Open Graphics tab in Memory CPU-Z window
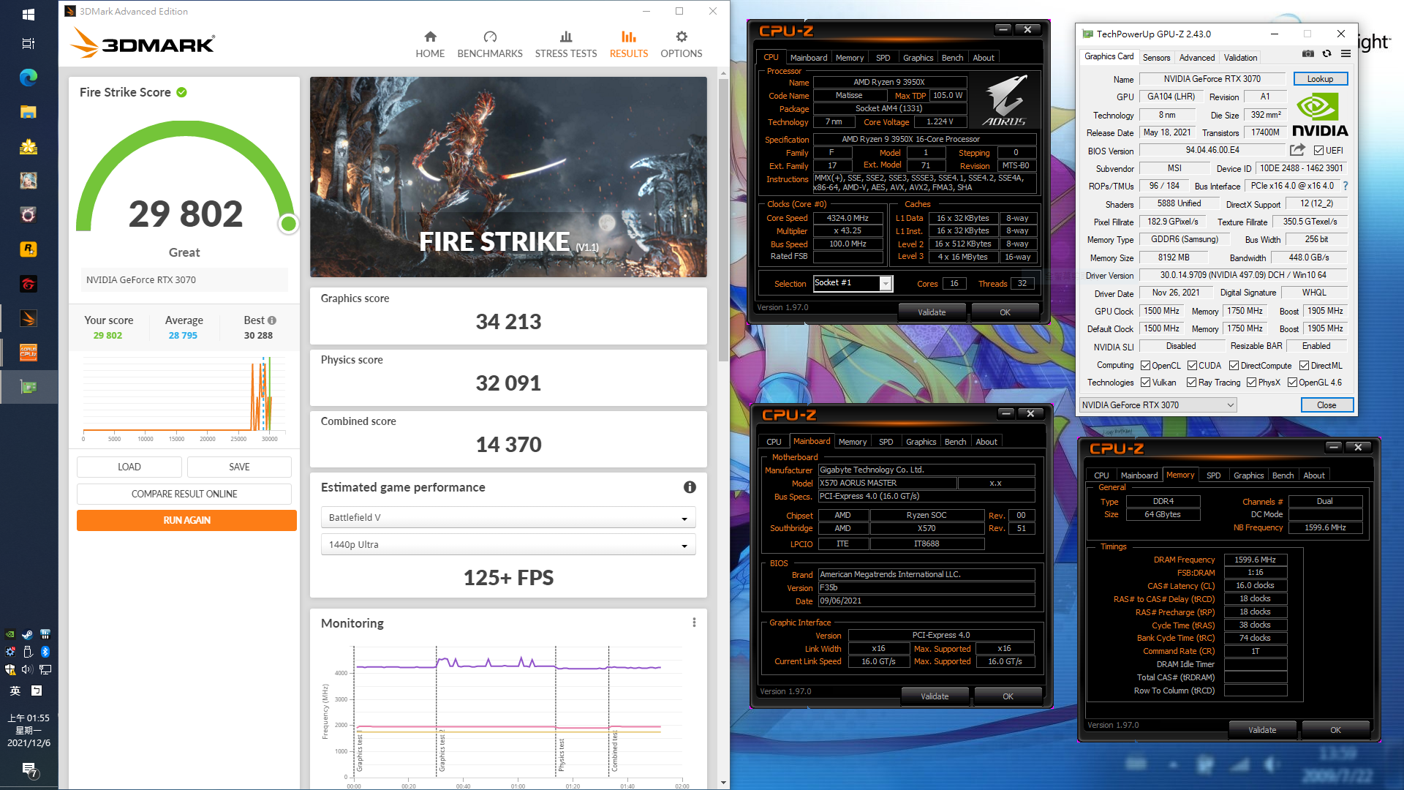 coord(1248,475)
